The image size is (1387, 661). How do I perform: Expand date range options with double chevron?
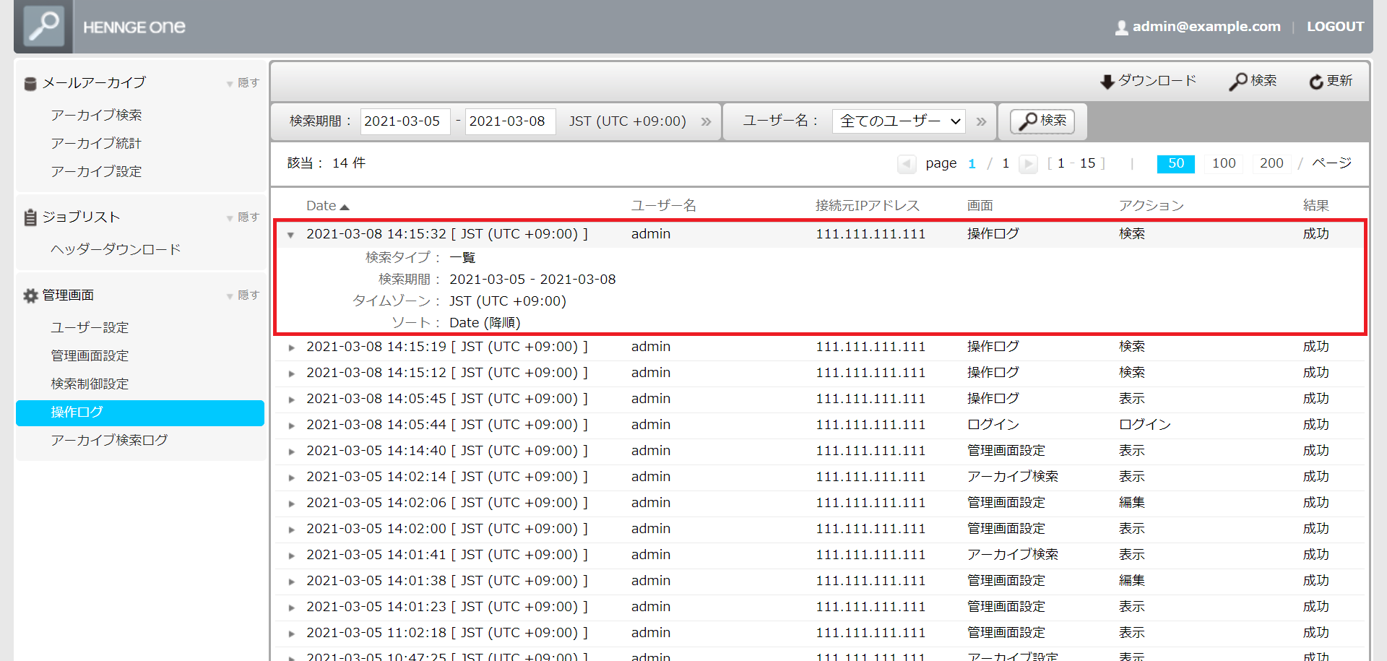point(706,121)
